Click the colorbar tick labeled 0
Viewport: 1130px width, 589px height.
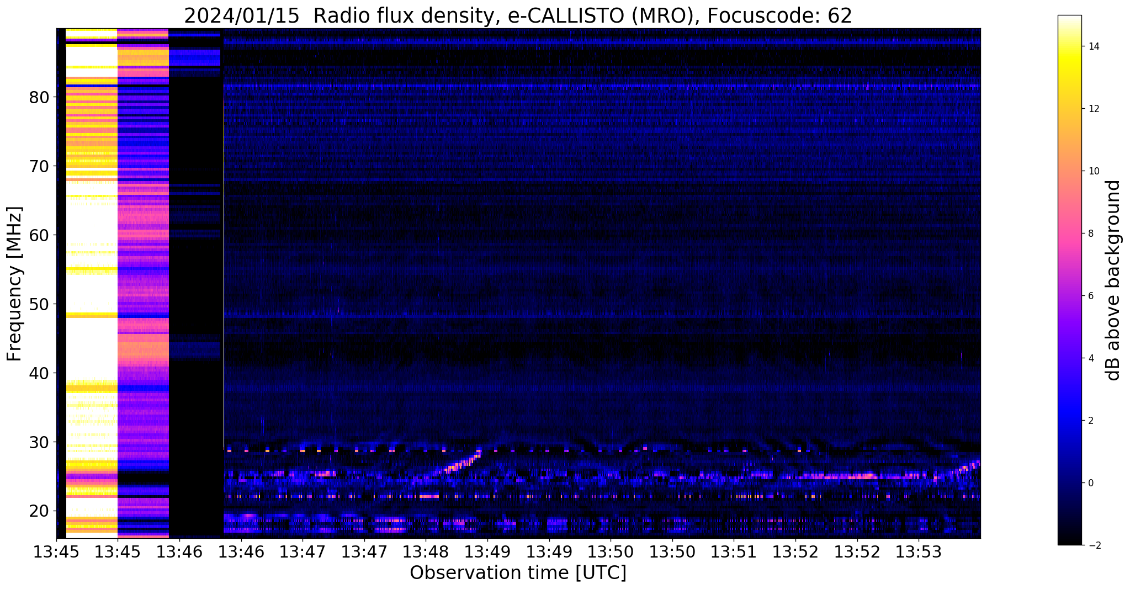coord(1090,484)
